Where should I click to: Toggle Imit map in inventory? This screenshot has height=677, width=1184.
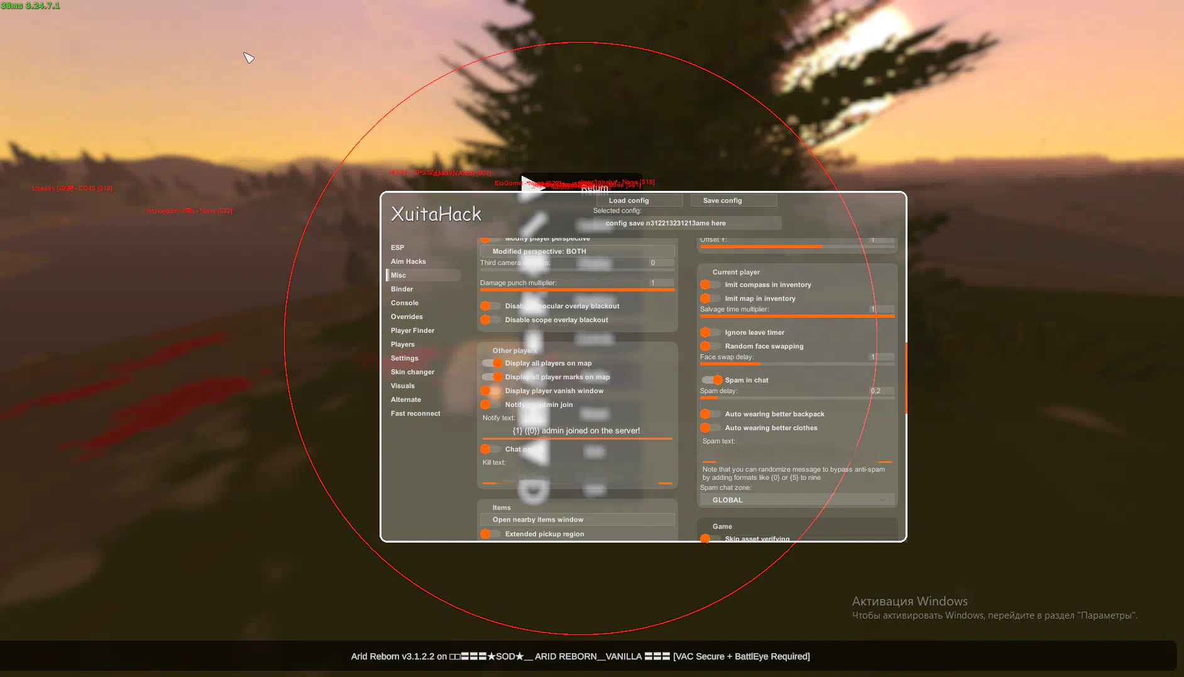coord(710,298)
